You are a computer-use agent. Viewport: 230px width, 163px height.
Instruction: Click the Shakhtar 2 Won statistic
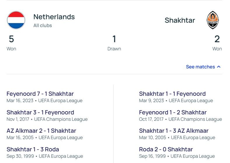[x=217, y=42]
